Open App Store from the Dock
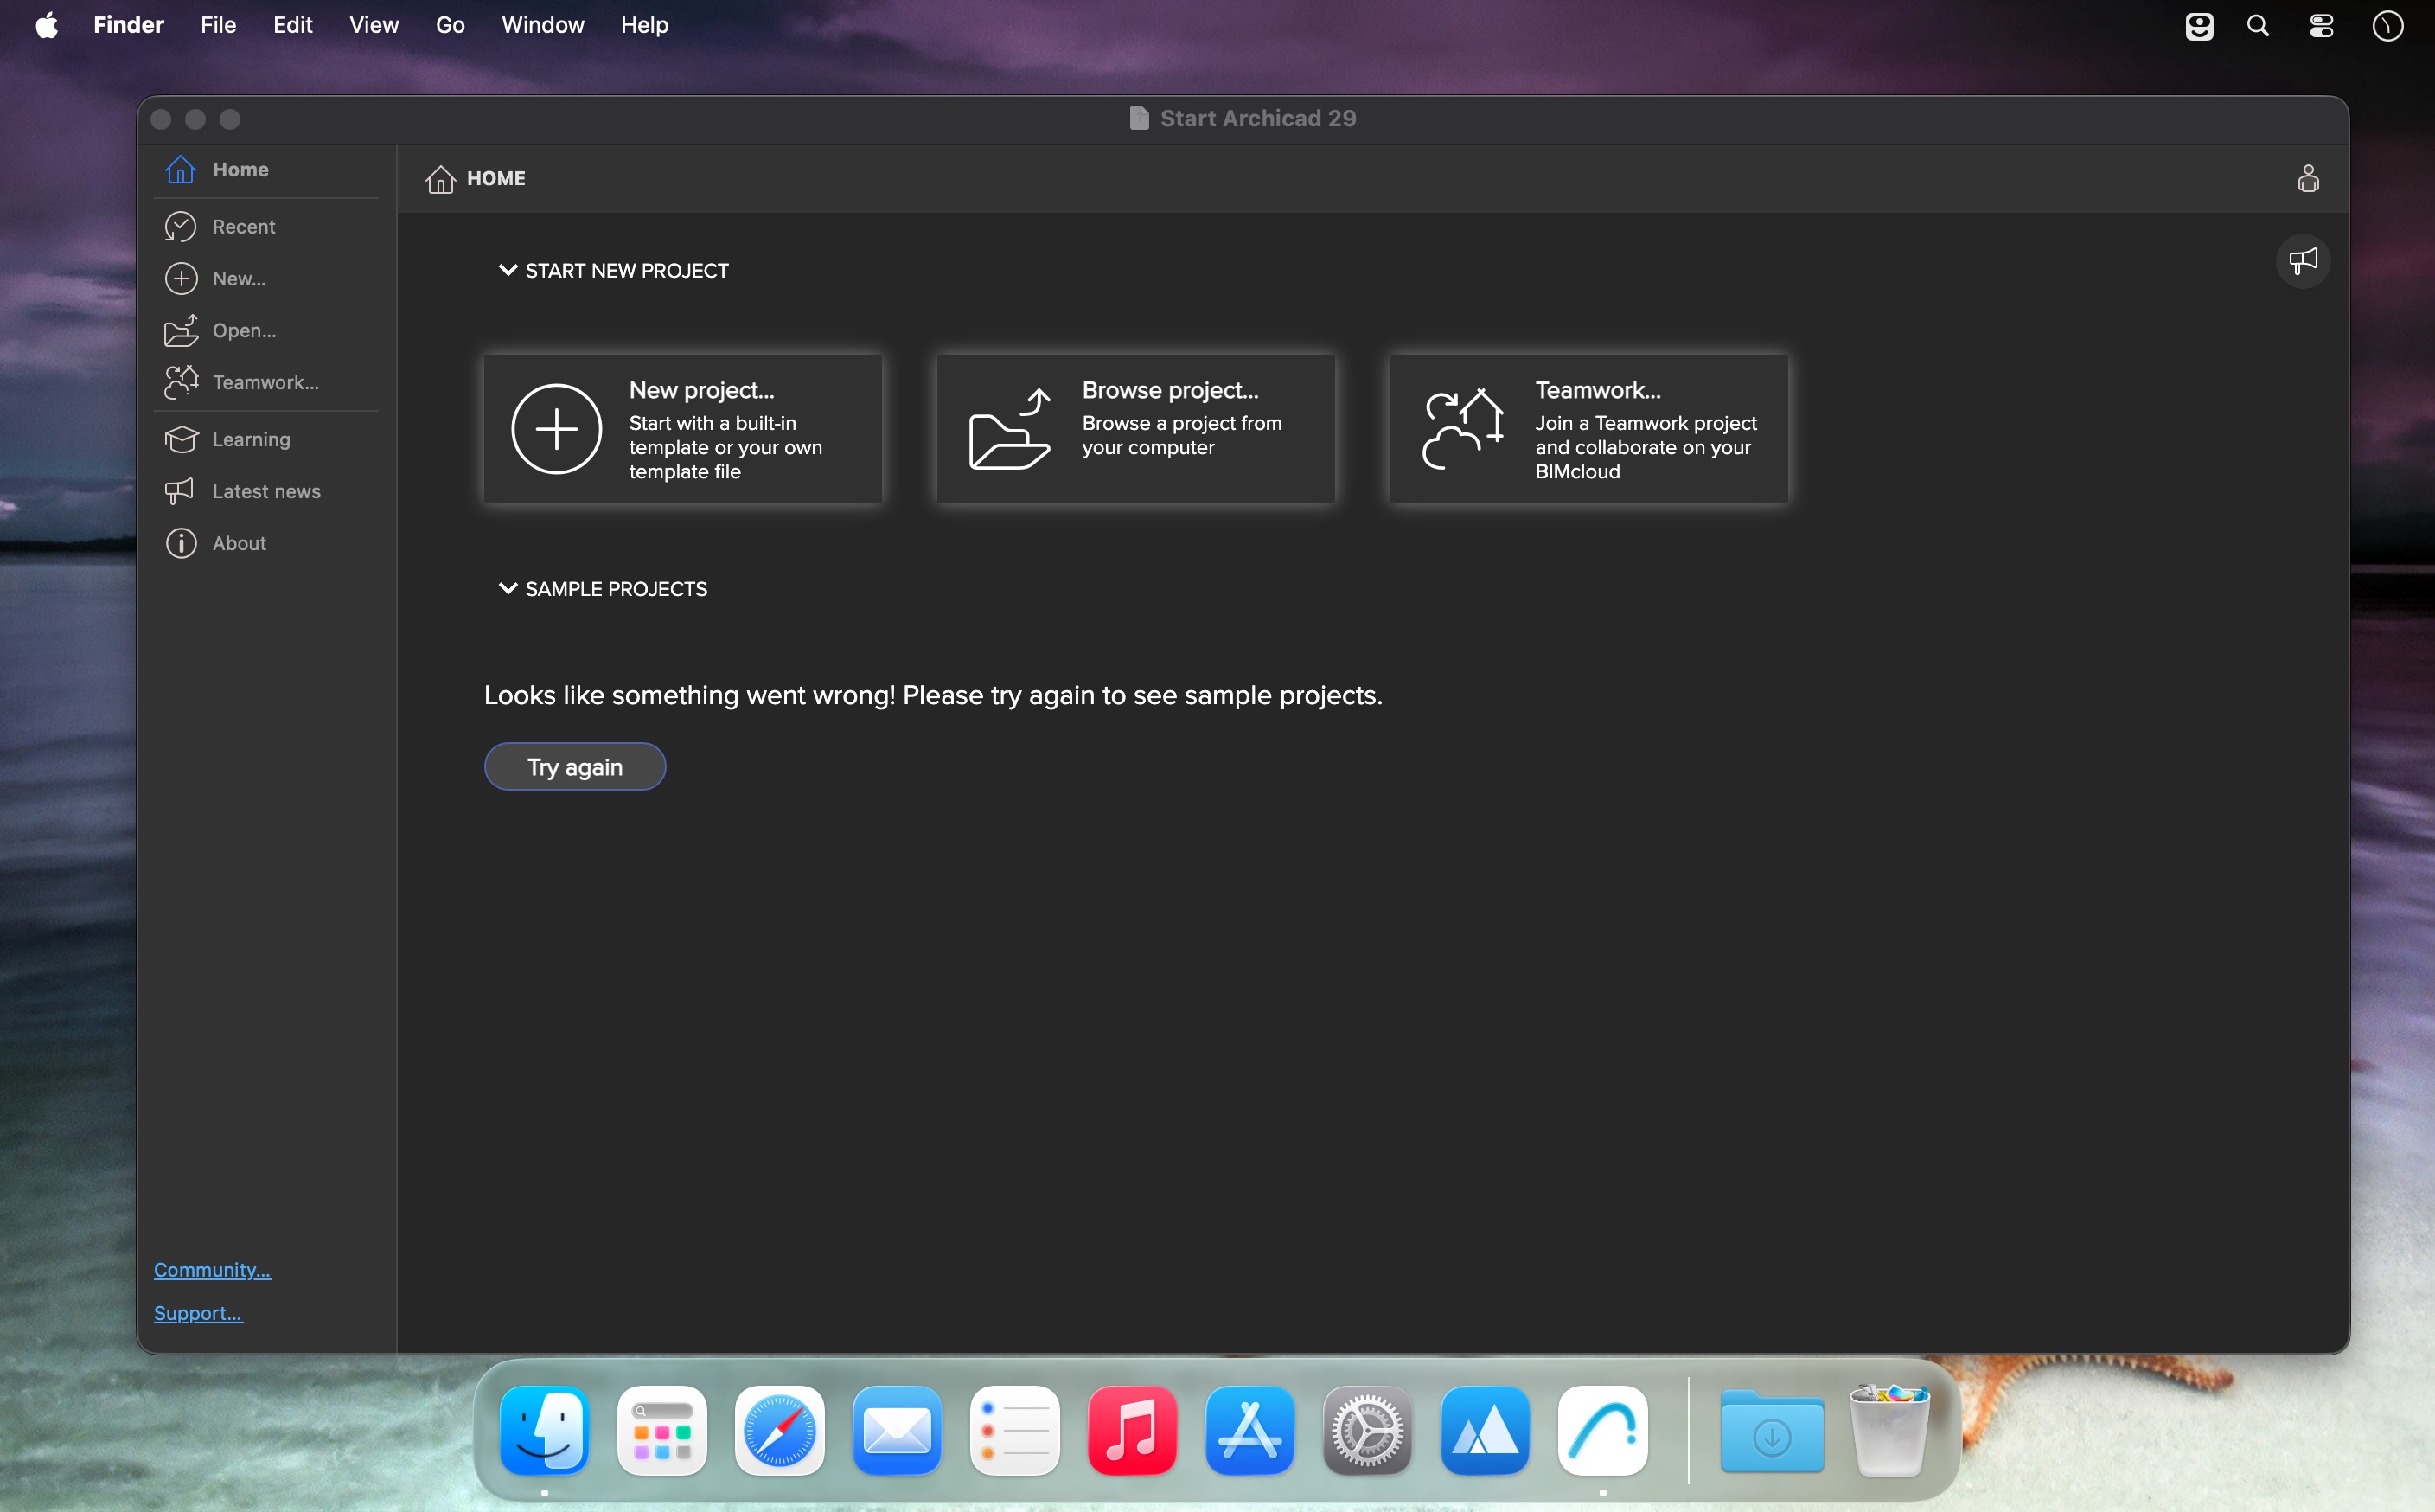The height and width of the screenshot is (1512, 2435). click(1249, 1431)
